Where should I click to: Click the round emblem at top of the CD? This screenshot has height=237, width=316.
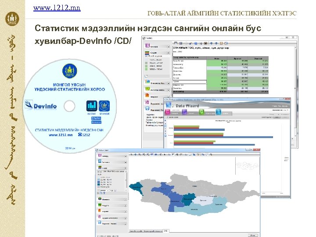point(69,71)
